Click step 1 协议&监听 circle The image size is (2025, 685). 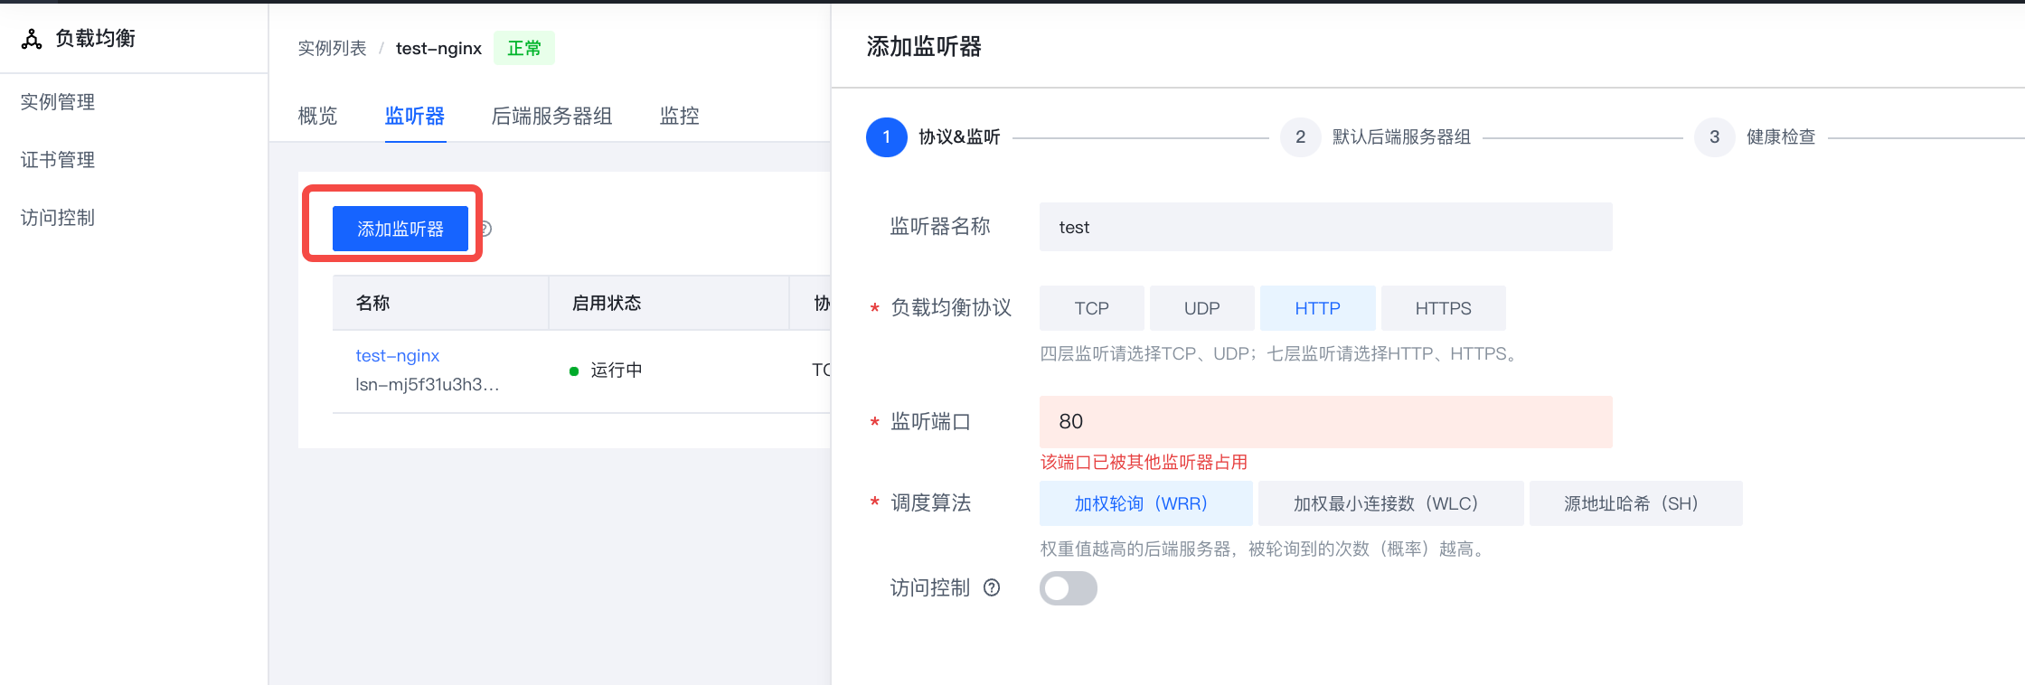pos(887,137)
